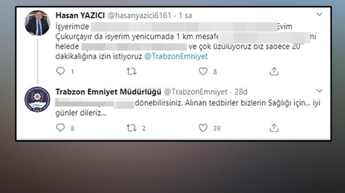
Task: Share the Trabzon Emniyet Müdürlüğü tweet
Action: [x=274, y=128]
